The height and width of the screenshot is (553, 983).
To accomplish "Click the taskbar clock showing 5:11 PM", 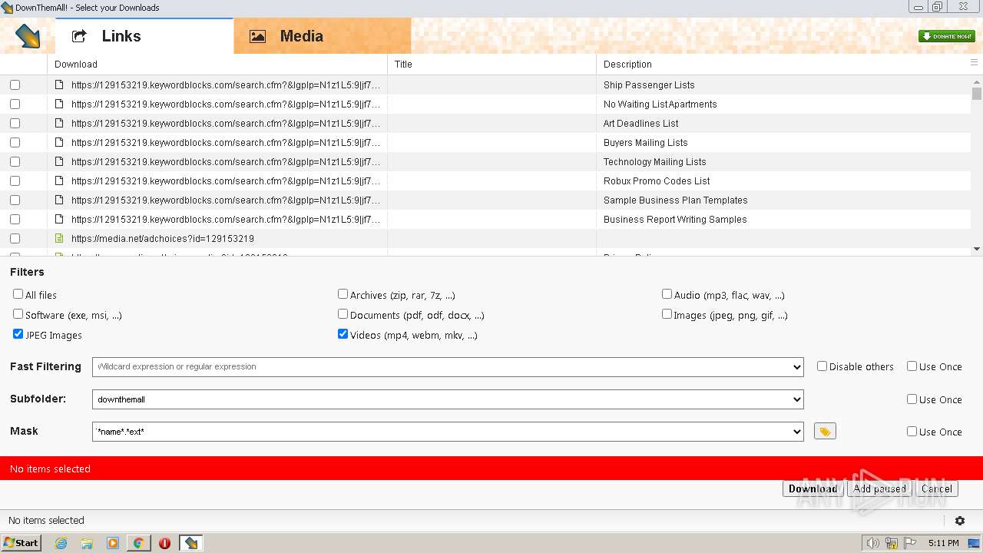I will [943, 543].
